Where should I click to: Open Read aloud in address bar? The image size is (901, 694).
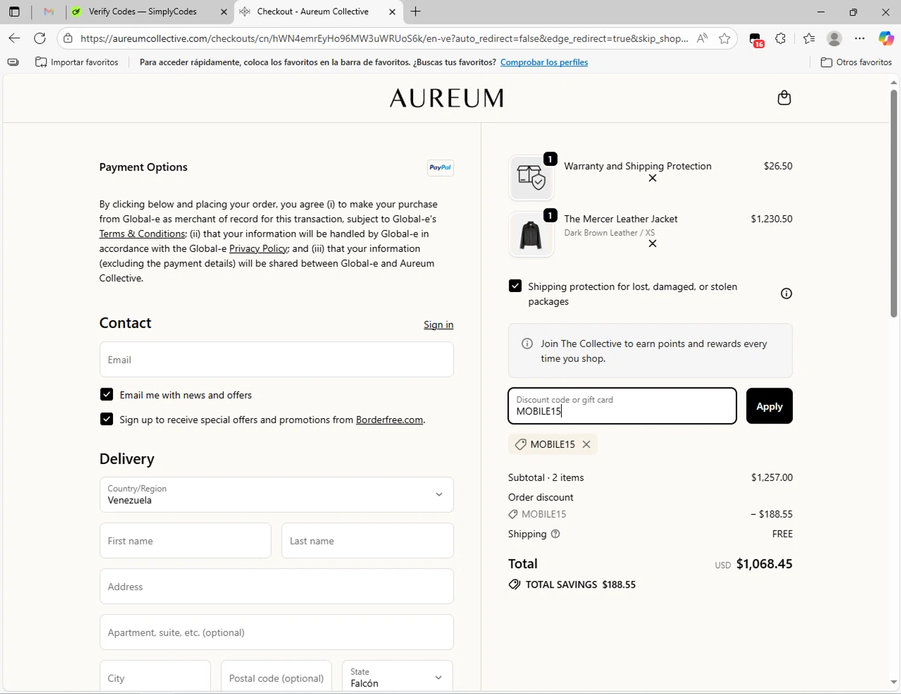click(702, 38)
